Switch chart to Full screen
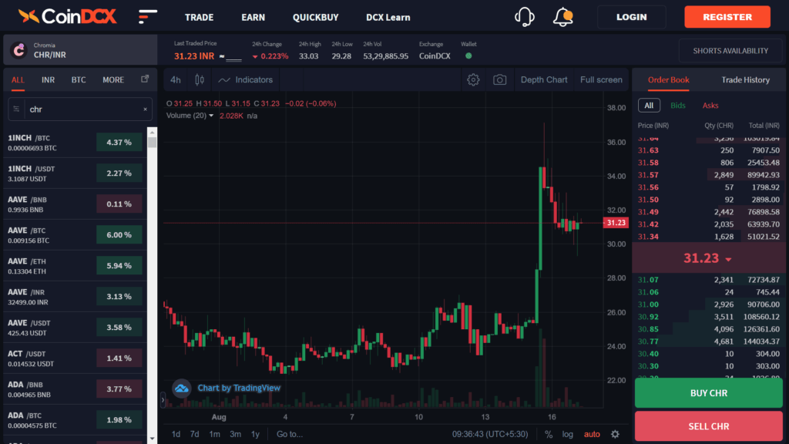This screenshot has height=444, width=789. [x=601, y=79]
